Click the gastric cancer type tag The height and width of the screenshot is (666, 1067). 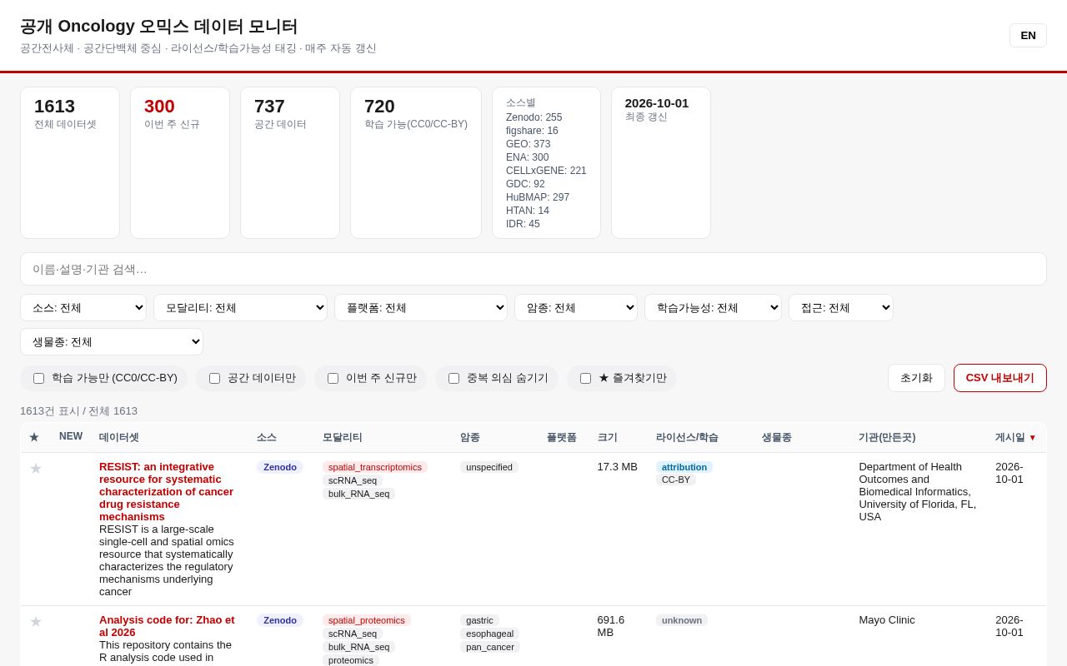[479, 620]
